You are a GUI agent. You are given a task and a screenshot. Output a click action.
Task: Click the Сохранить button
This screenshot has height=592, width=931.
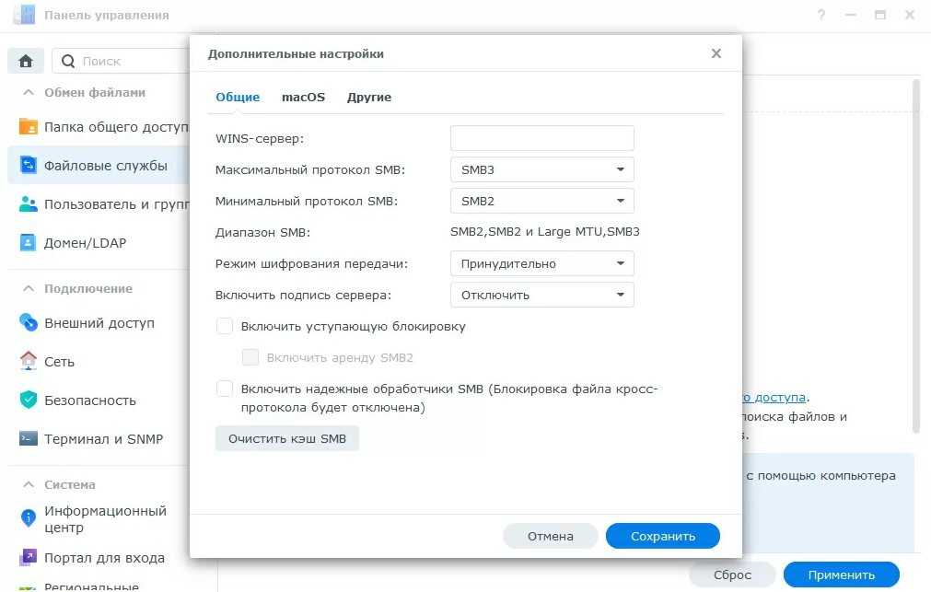[662, 536]
